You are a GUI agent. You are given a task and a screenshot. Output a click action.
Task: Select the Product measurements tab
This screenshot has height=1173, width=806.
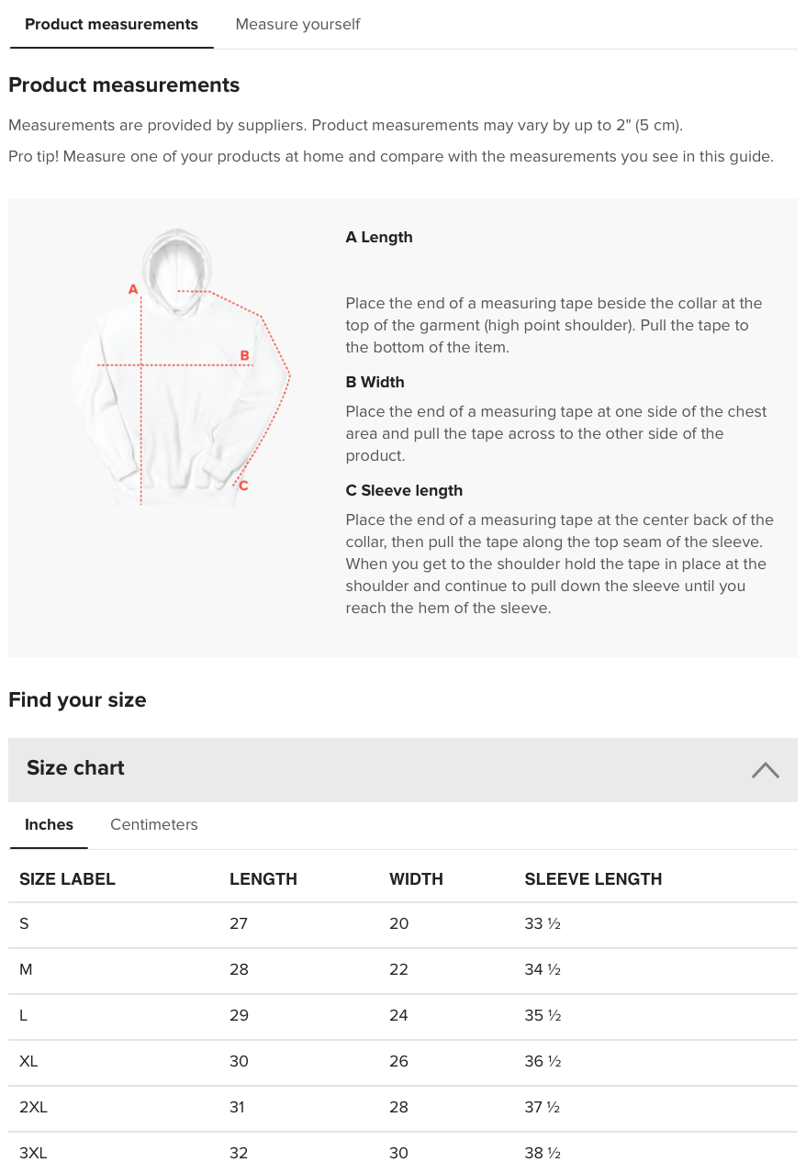111,25
